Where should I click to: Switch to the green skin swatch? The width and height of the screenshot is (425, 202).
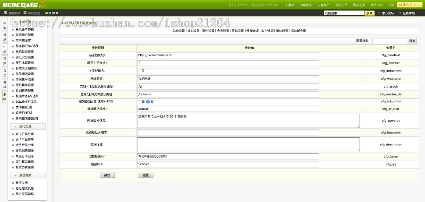point(47,13)
